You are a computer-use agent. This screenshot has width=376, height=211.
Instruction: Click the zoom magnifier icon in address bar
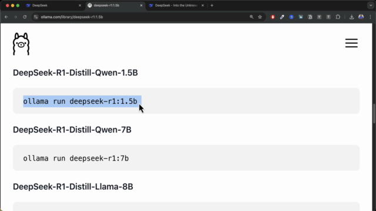(x=251, y=17)
